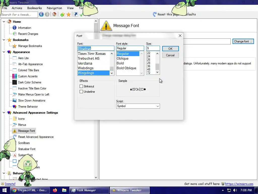This screenshot has height=194, width=258.
Task: Open the View menu
Action: click(x=70, y=8)
